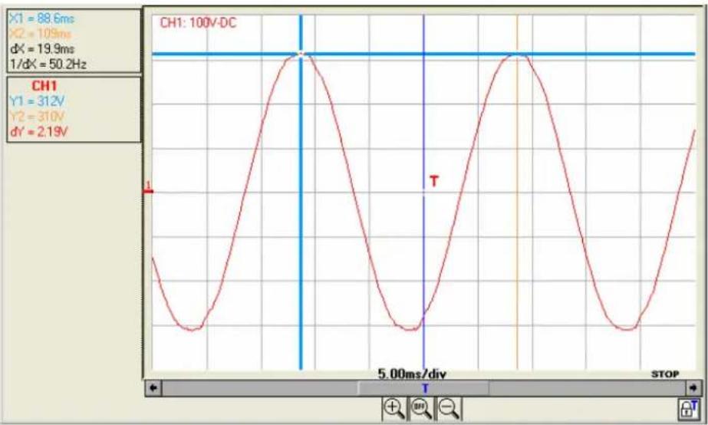Select the blue T trigger marker on scrollbar

click(425, 388)
